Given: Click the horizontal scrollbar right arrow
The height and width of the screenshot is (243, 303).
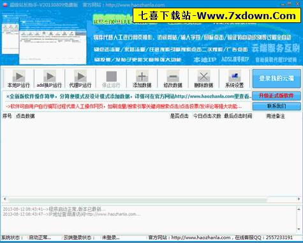Looking at the screenshot, I should coord(299,199).
